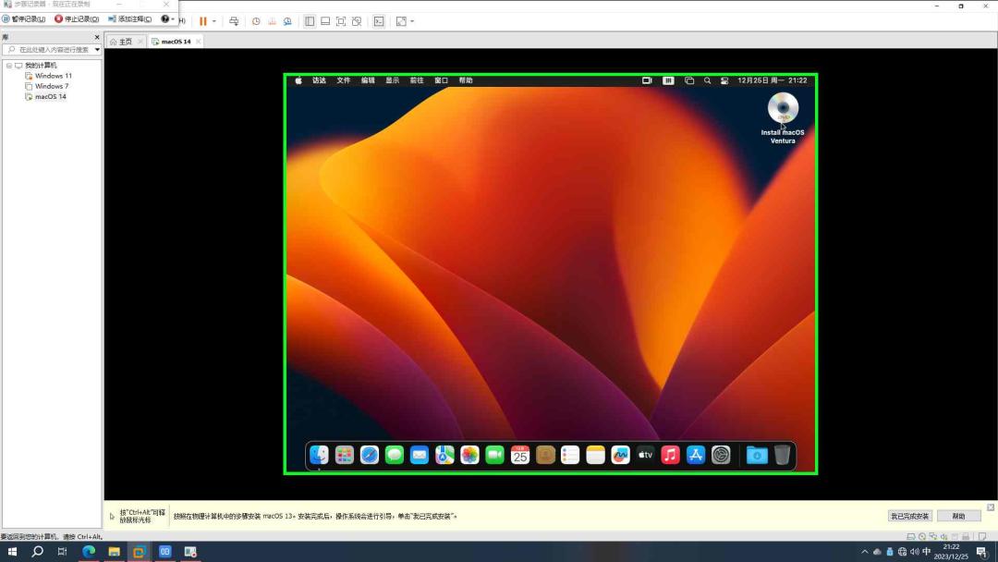Open the Install macOS Ventura disk icon
Image resolution: width=998 pixels, height=562 pixels.
click(783, 108)
